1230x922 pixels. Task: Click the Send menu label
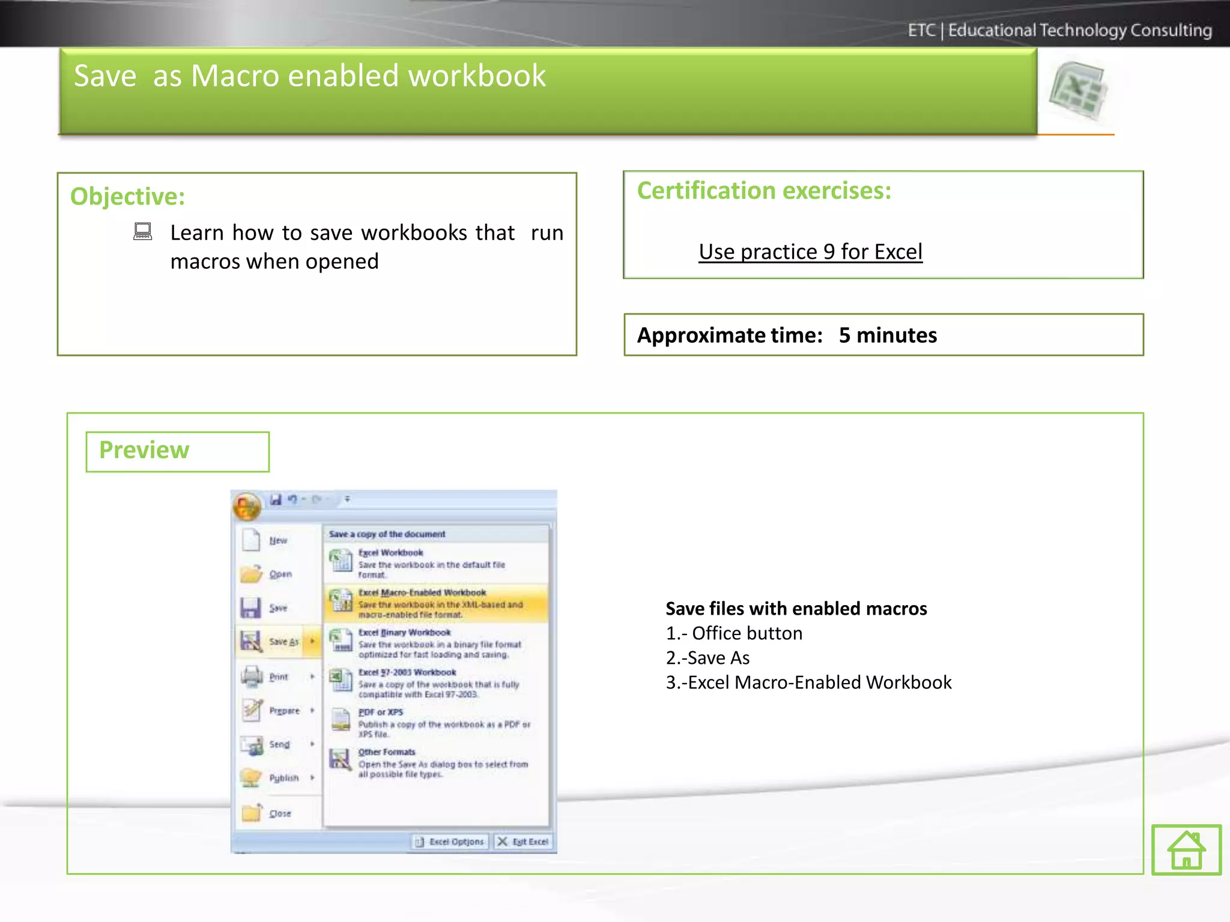point(279,744)
